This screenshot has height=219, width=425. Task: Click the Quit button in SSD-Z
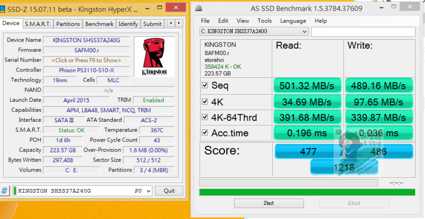169,191
